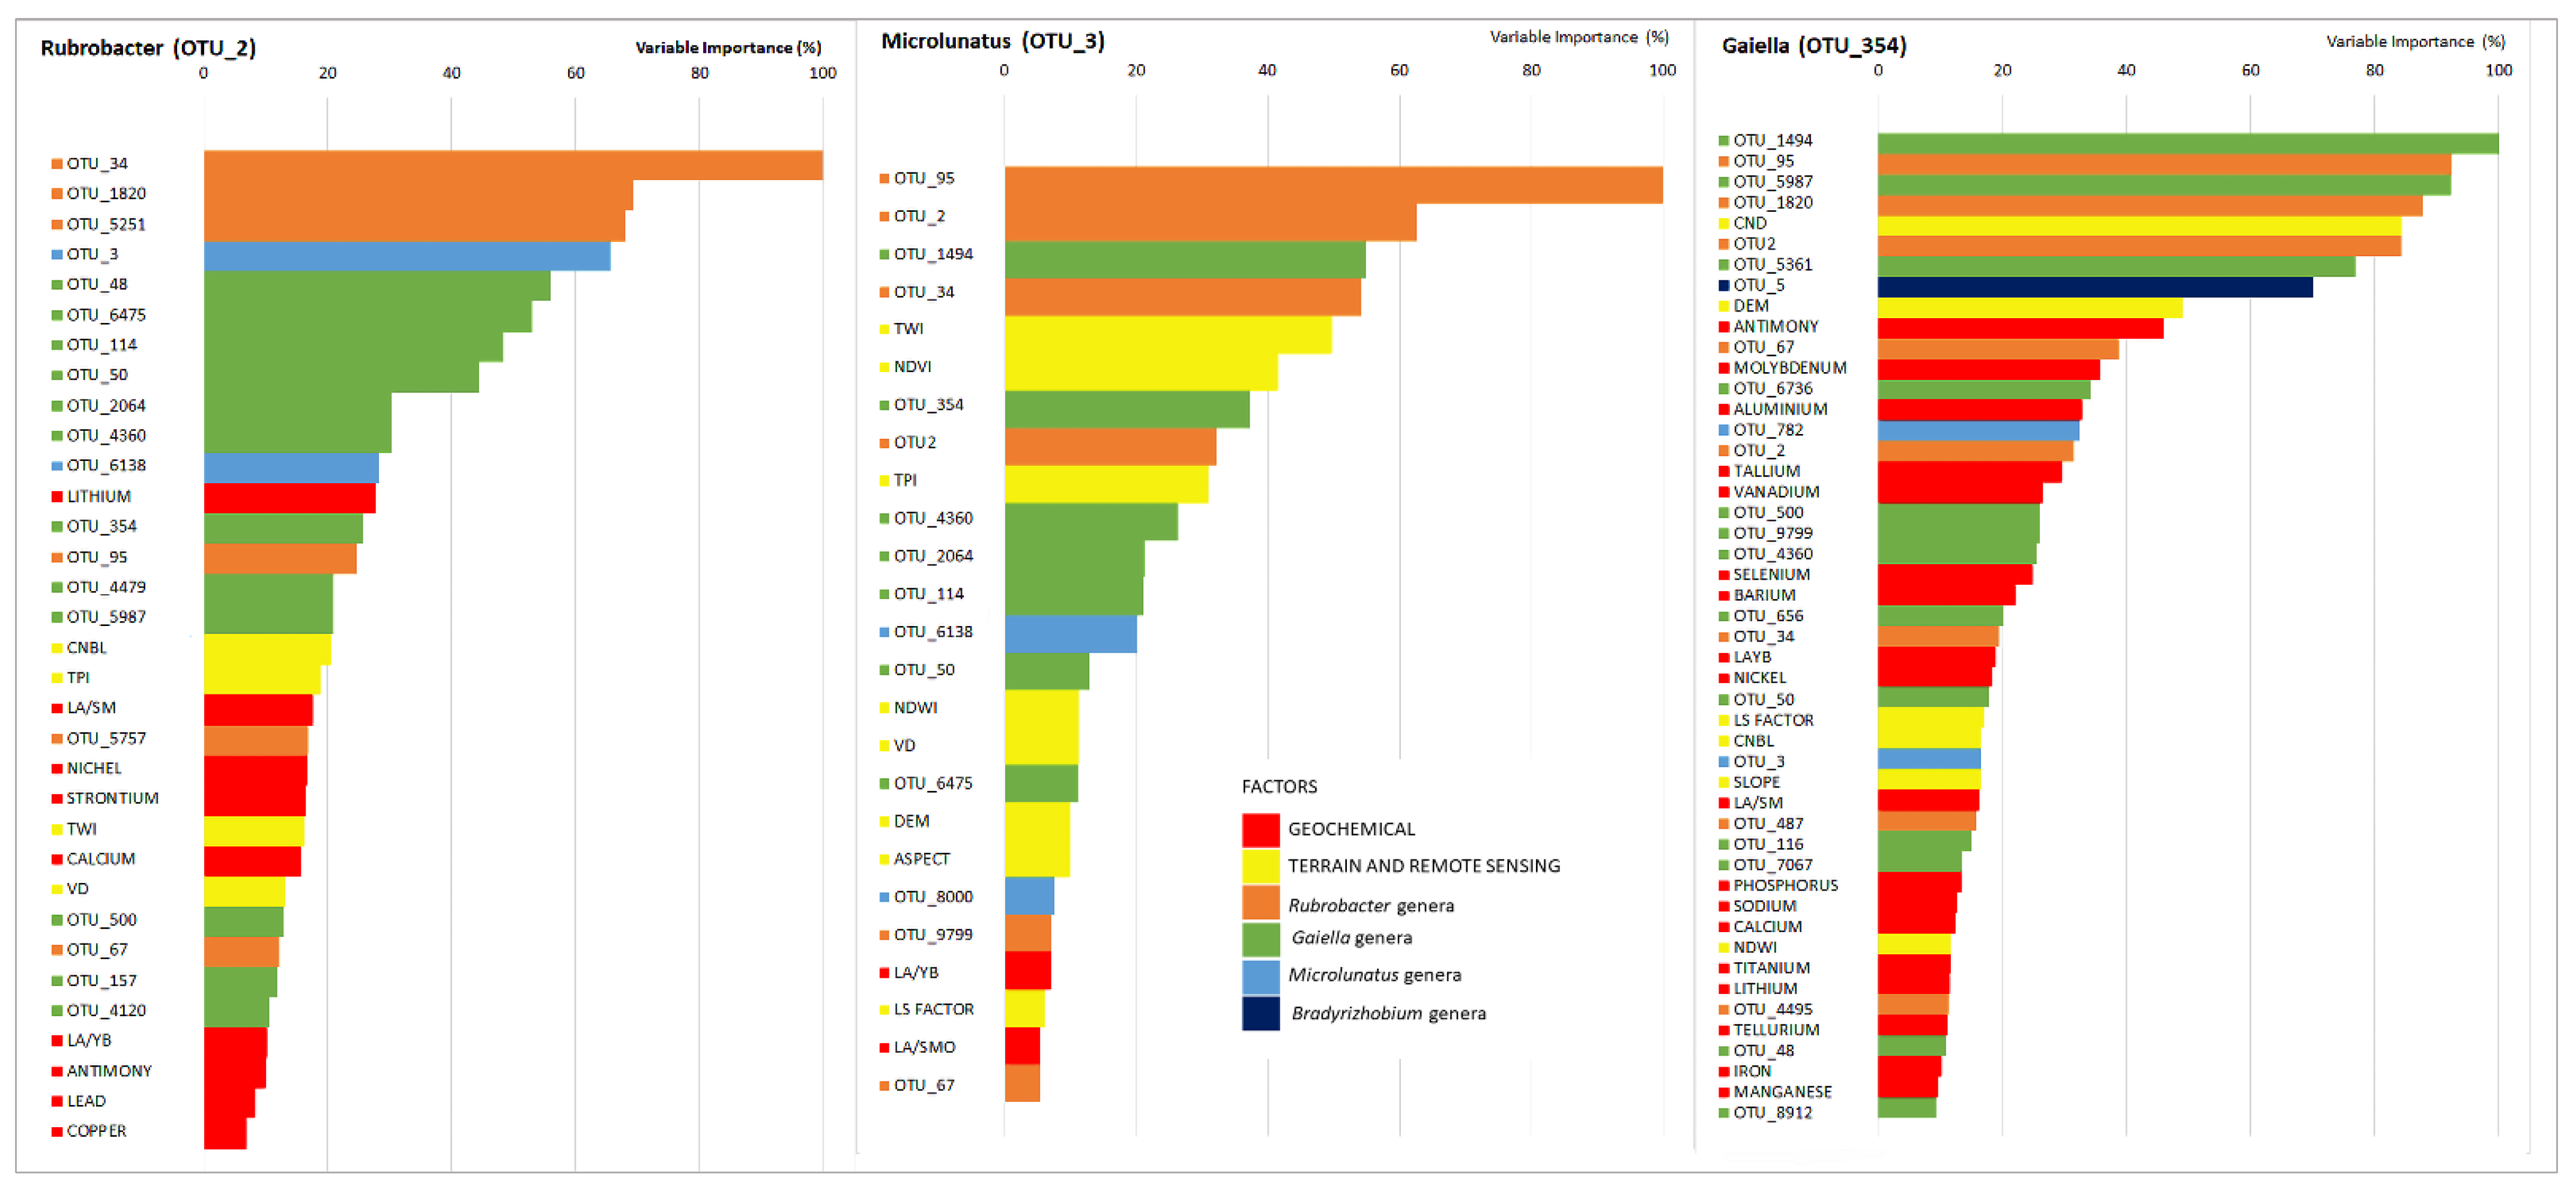
Task: Click the orange Rubrobacter genera legend swatch
Action: (x=1260, y=903)
